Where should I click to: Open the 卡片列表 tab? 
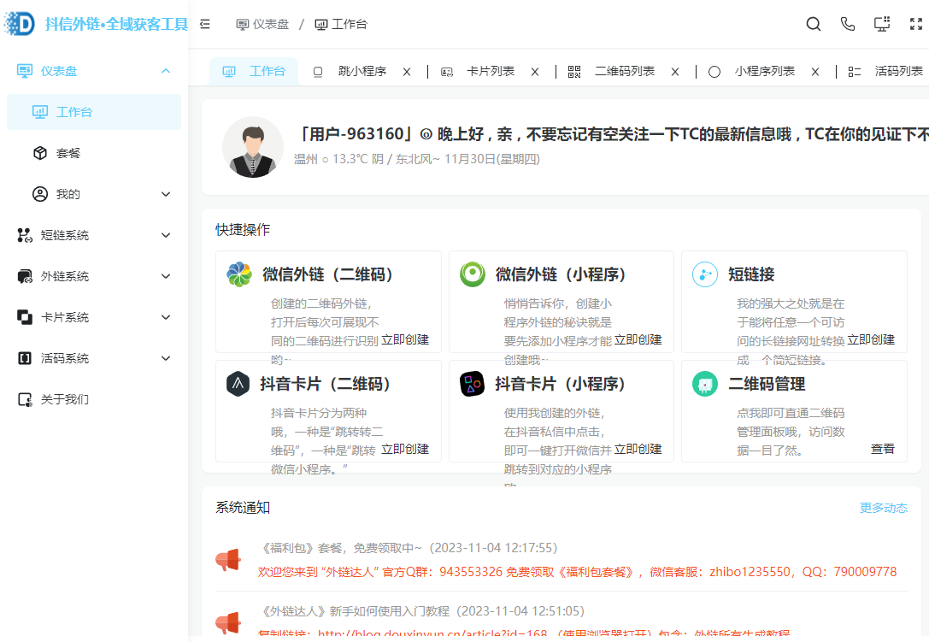(x=490, y=72)
